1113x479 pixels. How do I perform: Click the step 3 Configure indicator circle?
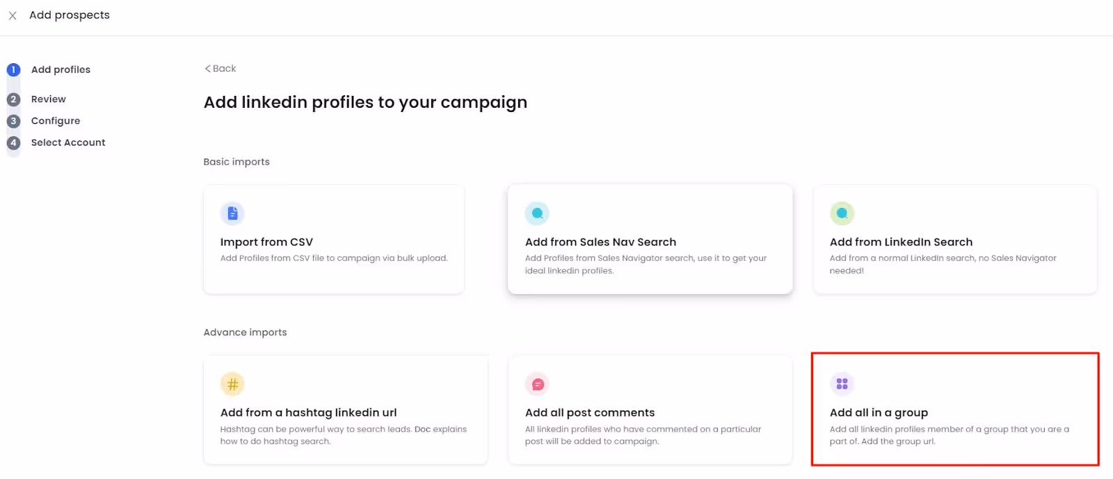click(x=13, y=120)
